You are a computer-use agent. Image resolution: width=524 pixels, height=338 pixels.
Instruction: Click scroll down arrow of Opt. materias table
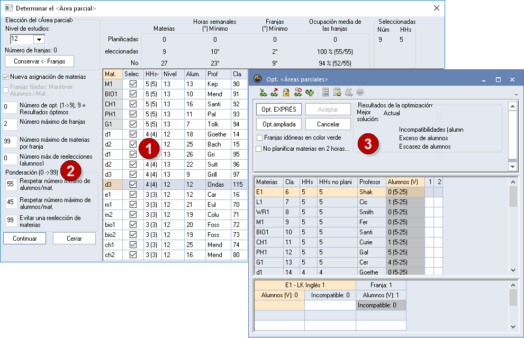click(513, 270)
